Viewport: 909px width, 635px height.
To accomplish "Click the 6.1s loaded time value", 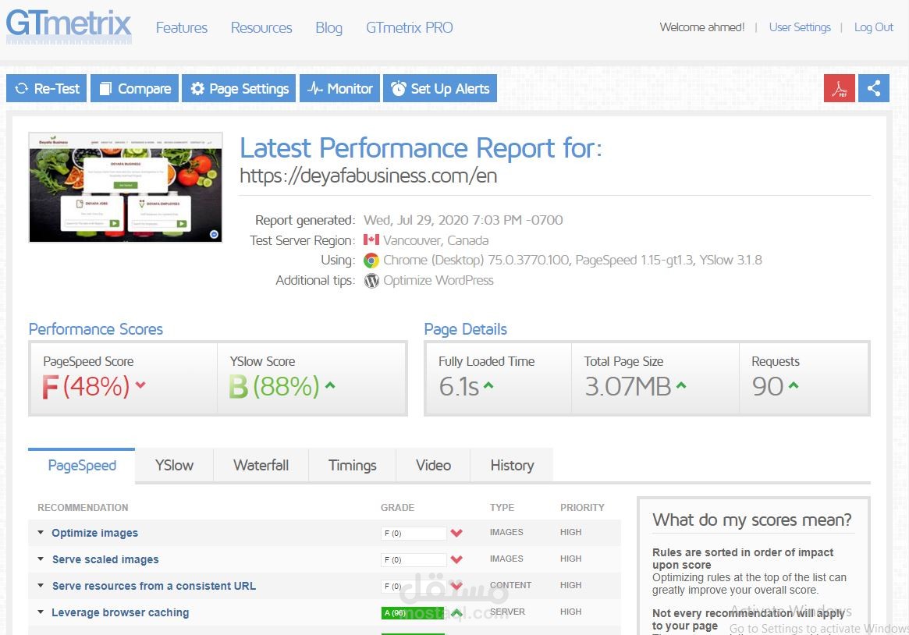I will [x=459, y=386].
